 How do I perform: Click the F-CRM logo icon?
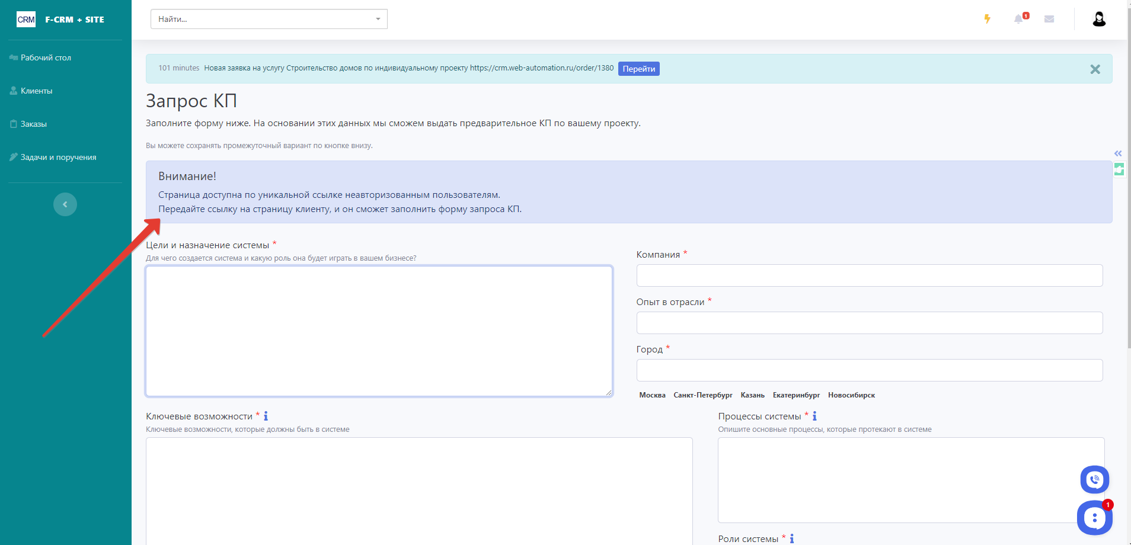pyautogui.click(x=26, y=20)
